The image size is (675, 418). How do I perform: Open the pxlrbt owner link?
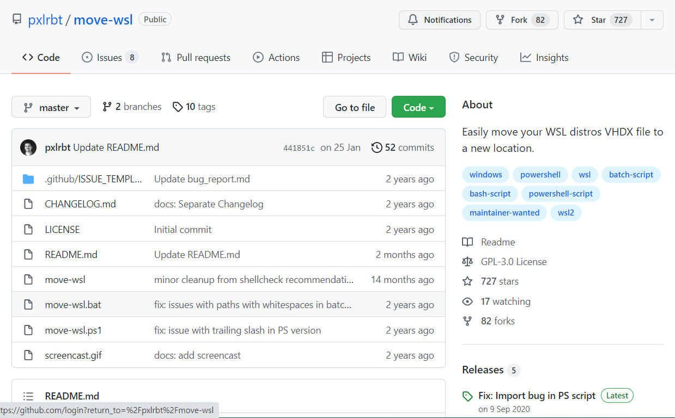tap(45, 20)
